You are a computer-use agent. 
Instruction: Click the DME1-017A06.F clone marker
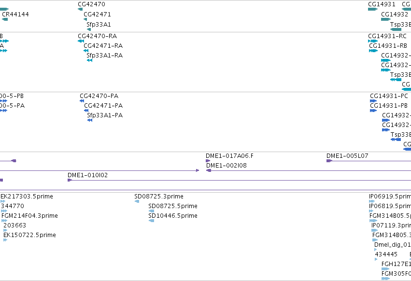[x=208, y=161]
